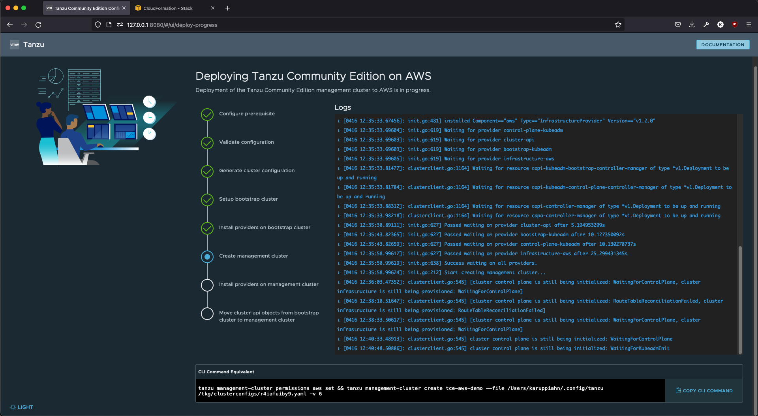The height and width of the screenshot is (416, 758).
Task: Open the DOCUMENTATION button
Action: pyautogui.click(x=722, y=45)
